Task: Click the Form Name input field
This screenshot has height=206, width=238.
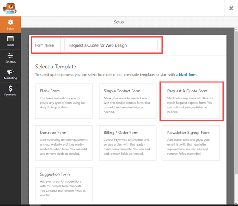Action: pos(111,45)
